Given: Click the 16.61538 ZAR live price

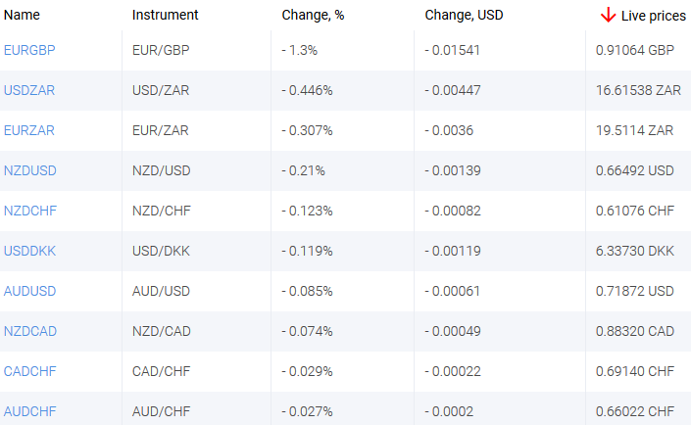Looking at the screenshot, I should [638, 90].
